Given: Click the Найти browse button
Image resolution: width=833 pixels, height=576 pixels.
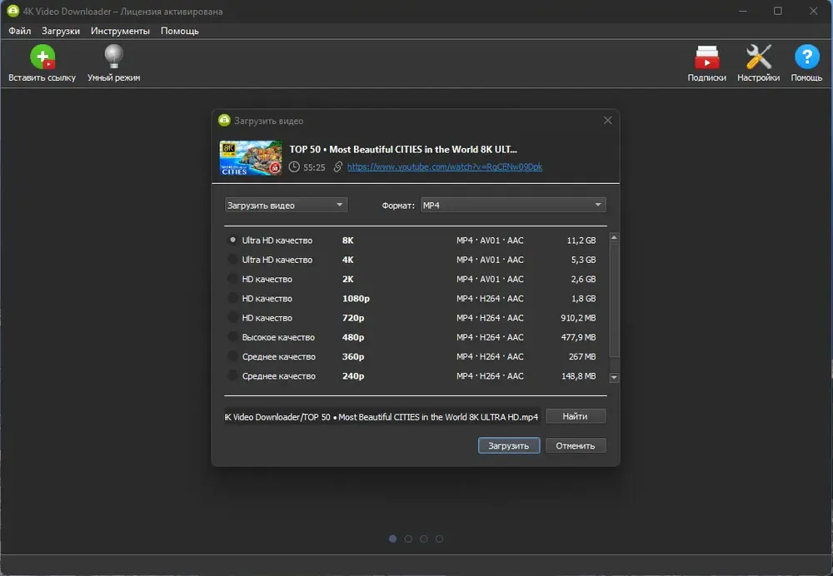Looking at the screenshot, I should coord(576,416).
